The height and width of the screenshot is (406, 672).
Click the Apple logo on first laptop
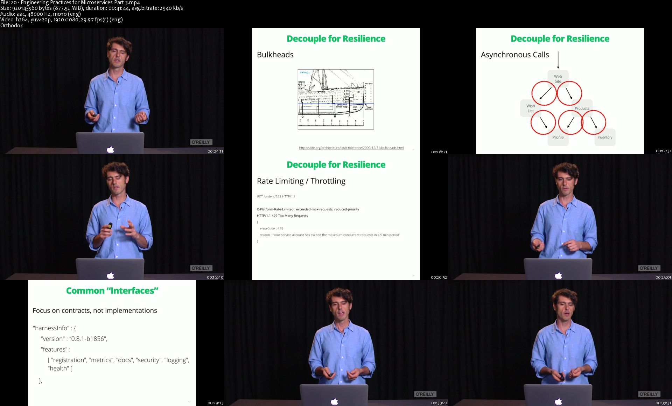pos(110,150)
